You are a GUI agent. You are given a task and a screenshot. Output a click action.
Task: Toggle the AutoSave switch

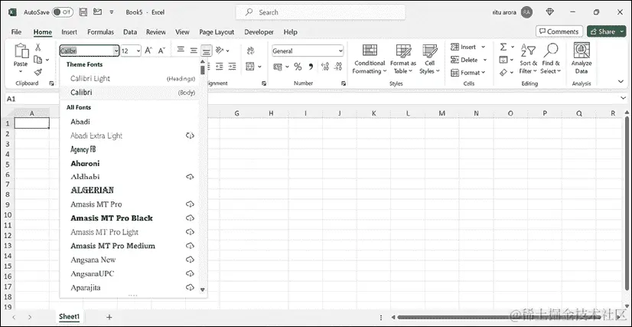(63, 12)
